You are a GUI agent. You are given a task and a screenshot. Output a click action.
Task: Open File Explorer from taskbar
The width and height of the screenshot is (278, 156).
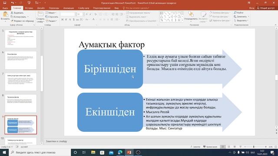pos(93,152)
